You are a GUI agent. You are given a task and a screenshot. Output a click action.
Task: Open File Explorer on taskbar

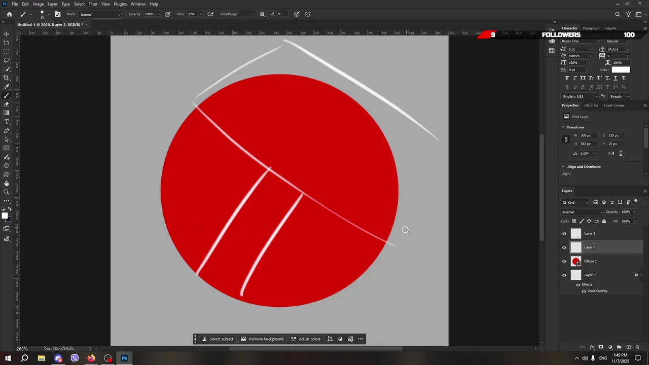(42, 358)
